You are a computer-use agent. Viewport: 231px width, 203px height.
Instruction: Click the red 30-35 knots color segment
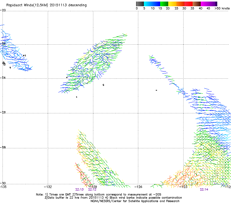189,4
